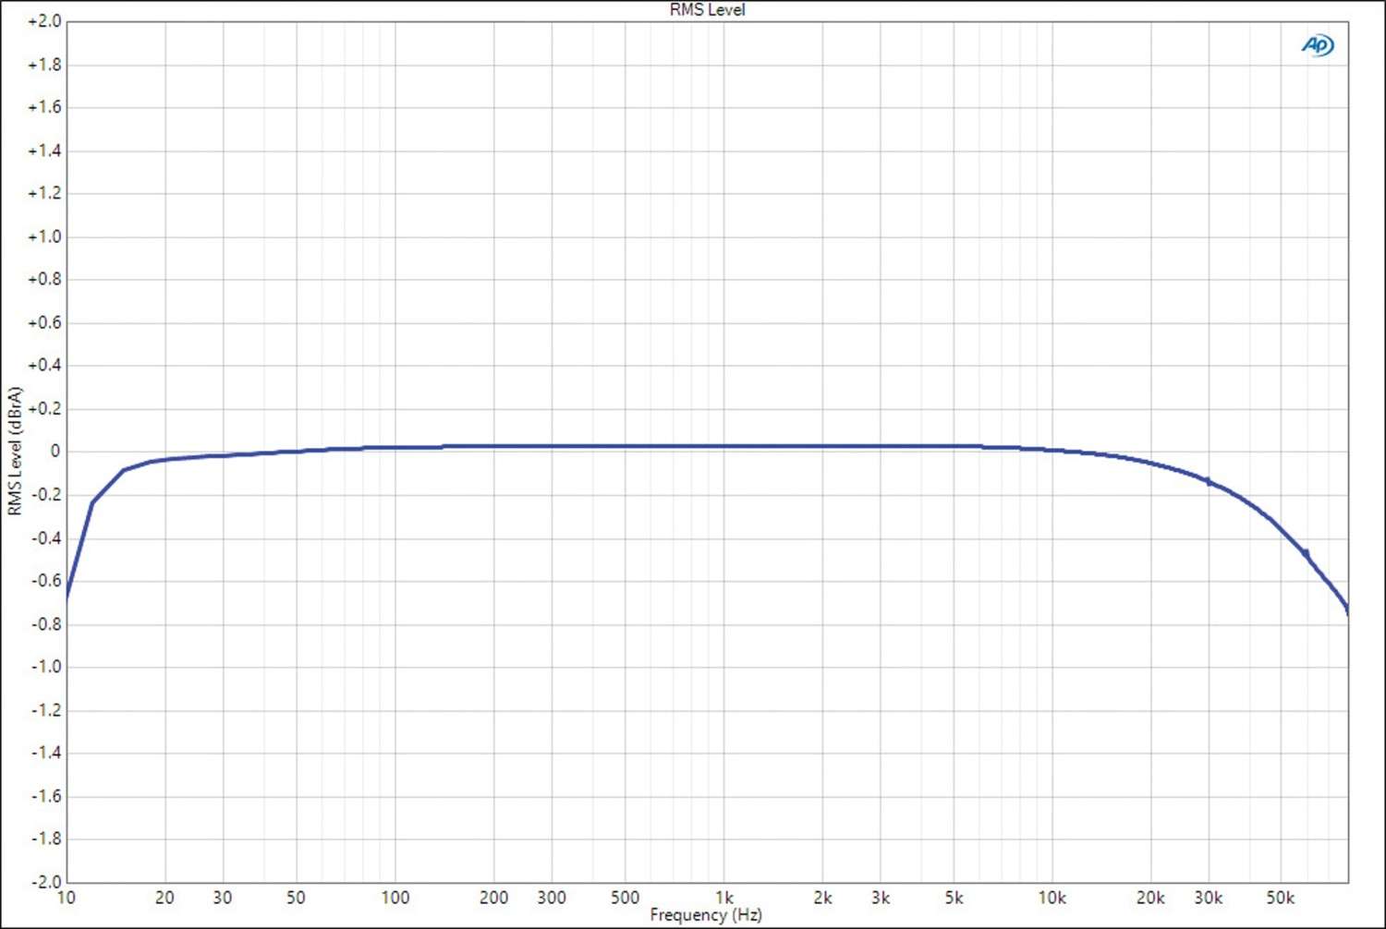The width and height of the screenshot is (1386, 929).
Task: Click the -0.8 y-axis value
Action: click(x=46, y=623)
